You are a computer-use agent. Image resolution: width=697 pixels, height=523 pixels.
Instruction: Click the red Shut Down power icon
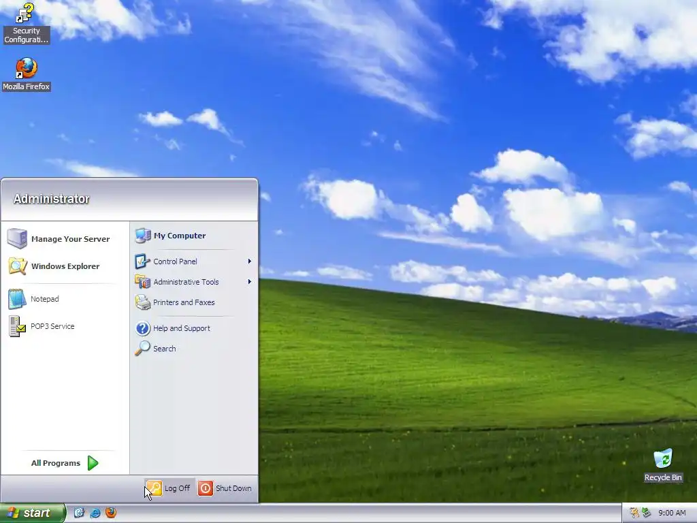click(x=206, y=488)
